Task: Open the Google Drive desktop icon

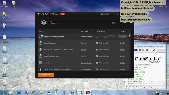Action: click(x=4, y=15)
